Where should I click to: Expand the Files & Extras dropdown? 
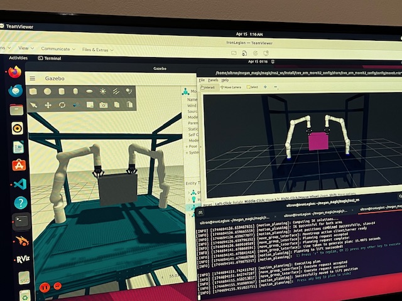click(95, 49)
